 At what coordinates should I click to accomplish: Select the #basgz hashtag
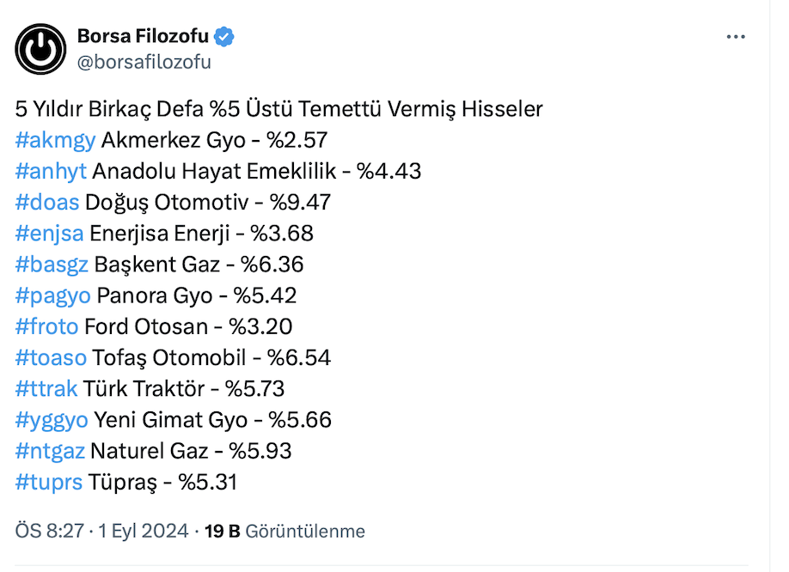(x=52, y=265)
